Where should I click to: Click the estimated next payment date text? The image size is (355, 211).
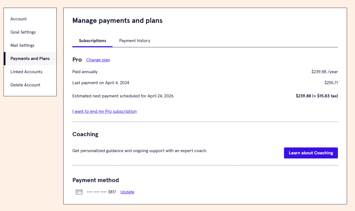pos(123,96)
